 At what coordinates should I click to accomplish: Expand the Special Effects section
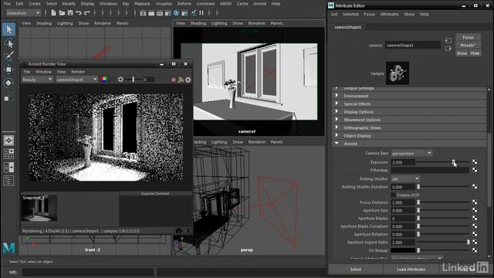tap(409, 103)
